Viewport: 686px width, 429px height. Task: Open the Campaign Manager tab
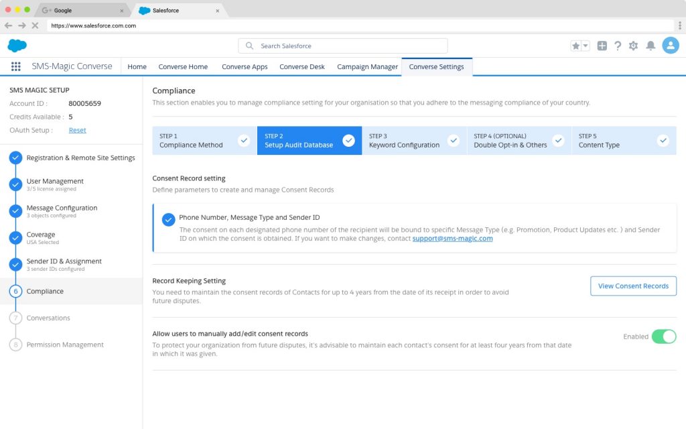(x=367, y=66)
